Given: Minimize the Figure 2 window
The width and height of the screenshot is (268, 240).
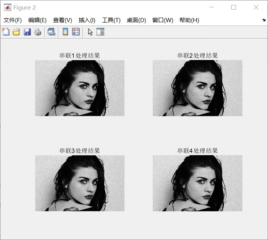Looking at the screenshot, I should 211,7.
